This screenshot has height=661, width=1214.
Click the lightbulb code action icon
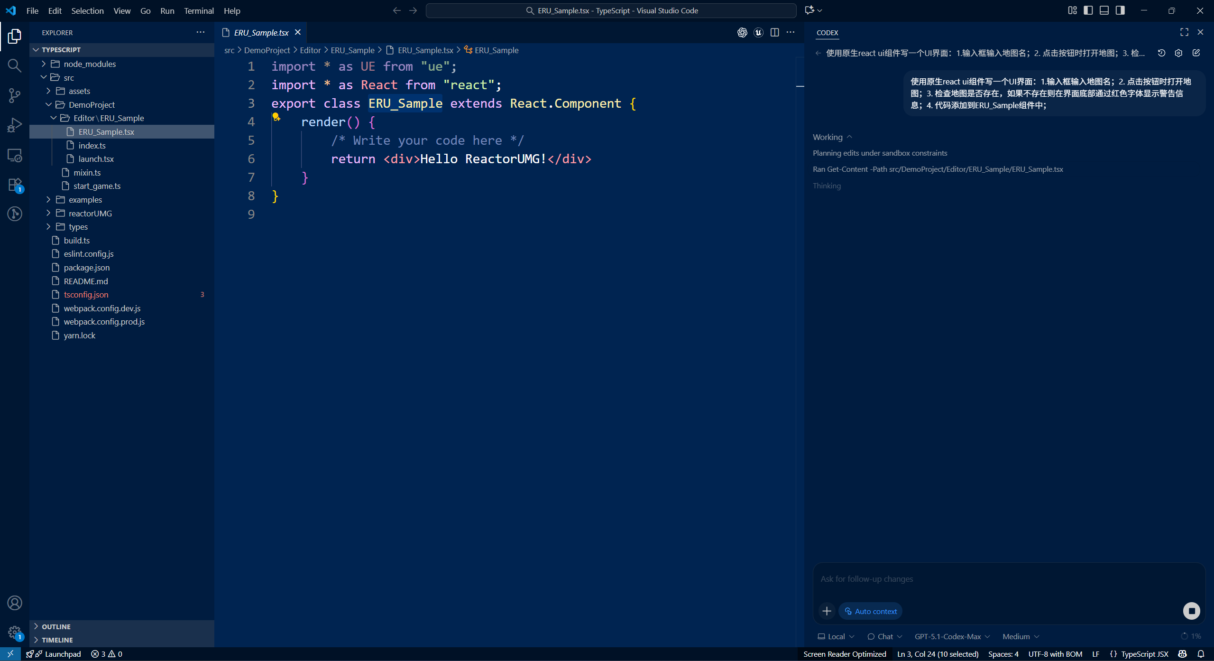click(276, 117)
